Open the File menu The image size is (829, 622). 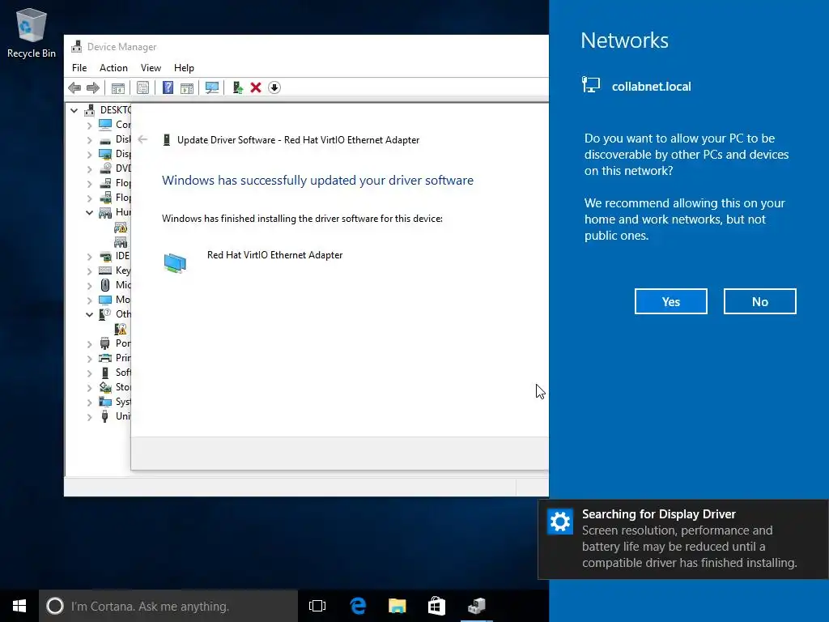pos(79,68)
